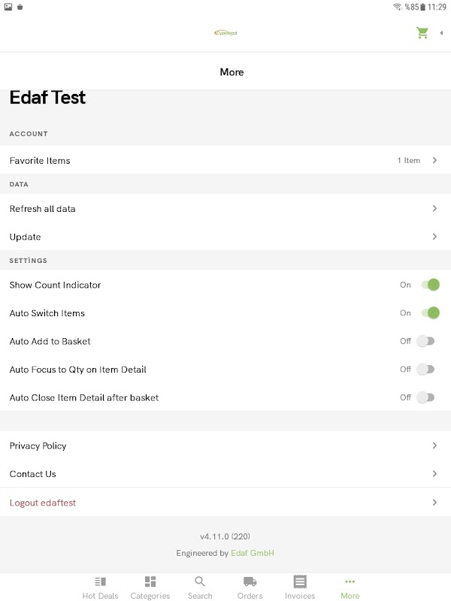Open Hot Deals icon in bottom bar

100,582
